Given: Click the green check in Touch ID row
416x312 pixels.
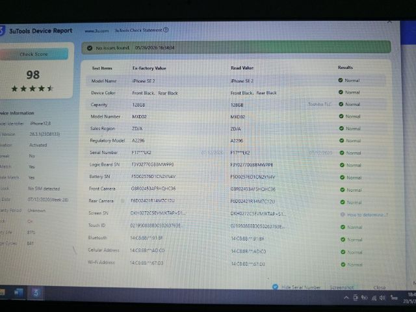Looking at the screenshot, I should tap(343, 227).
